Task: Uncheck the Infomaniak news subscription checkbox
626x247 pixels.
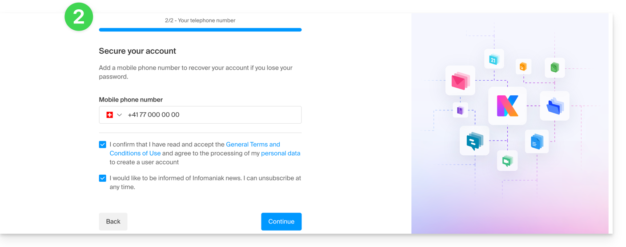Action: 103,178
